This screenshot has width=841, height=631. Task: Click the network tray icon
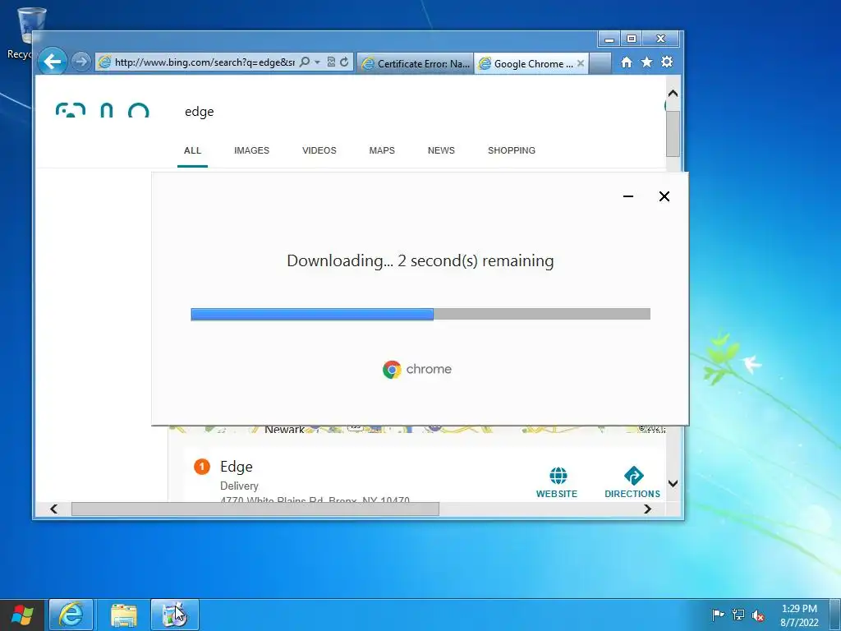click(738, 615)
